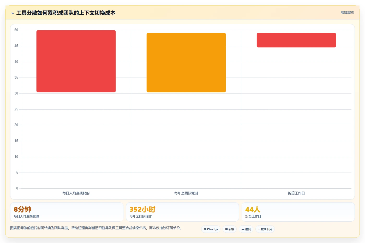The width and height of the screenshot is (365, 243).
Task: Click the orange 每年全团队耗时 bar
Action: pos(186,62)
